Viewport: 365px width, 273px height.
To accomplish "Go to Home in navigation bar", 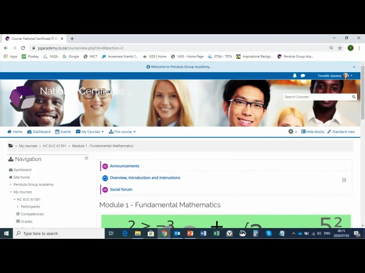I will click(x=15, y=131).
